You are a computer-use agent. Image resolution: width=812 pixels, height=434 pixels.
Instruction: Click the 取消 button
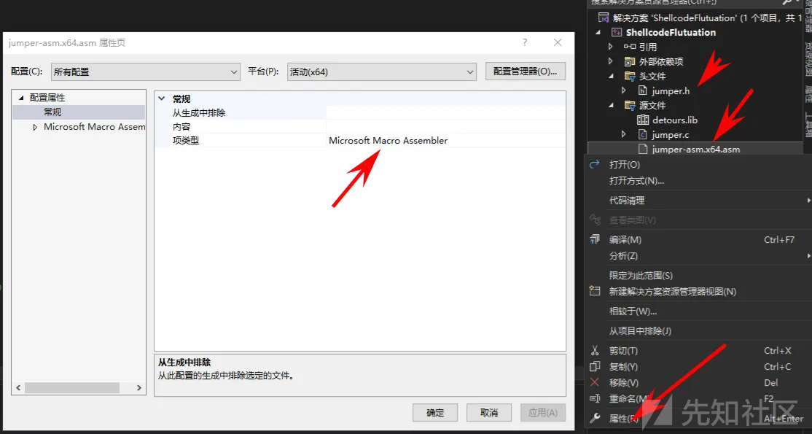click(x=489, y=413)
